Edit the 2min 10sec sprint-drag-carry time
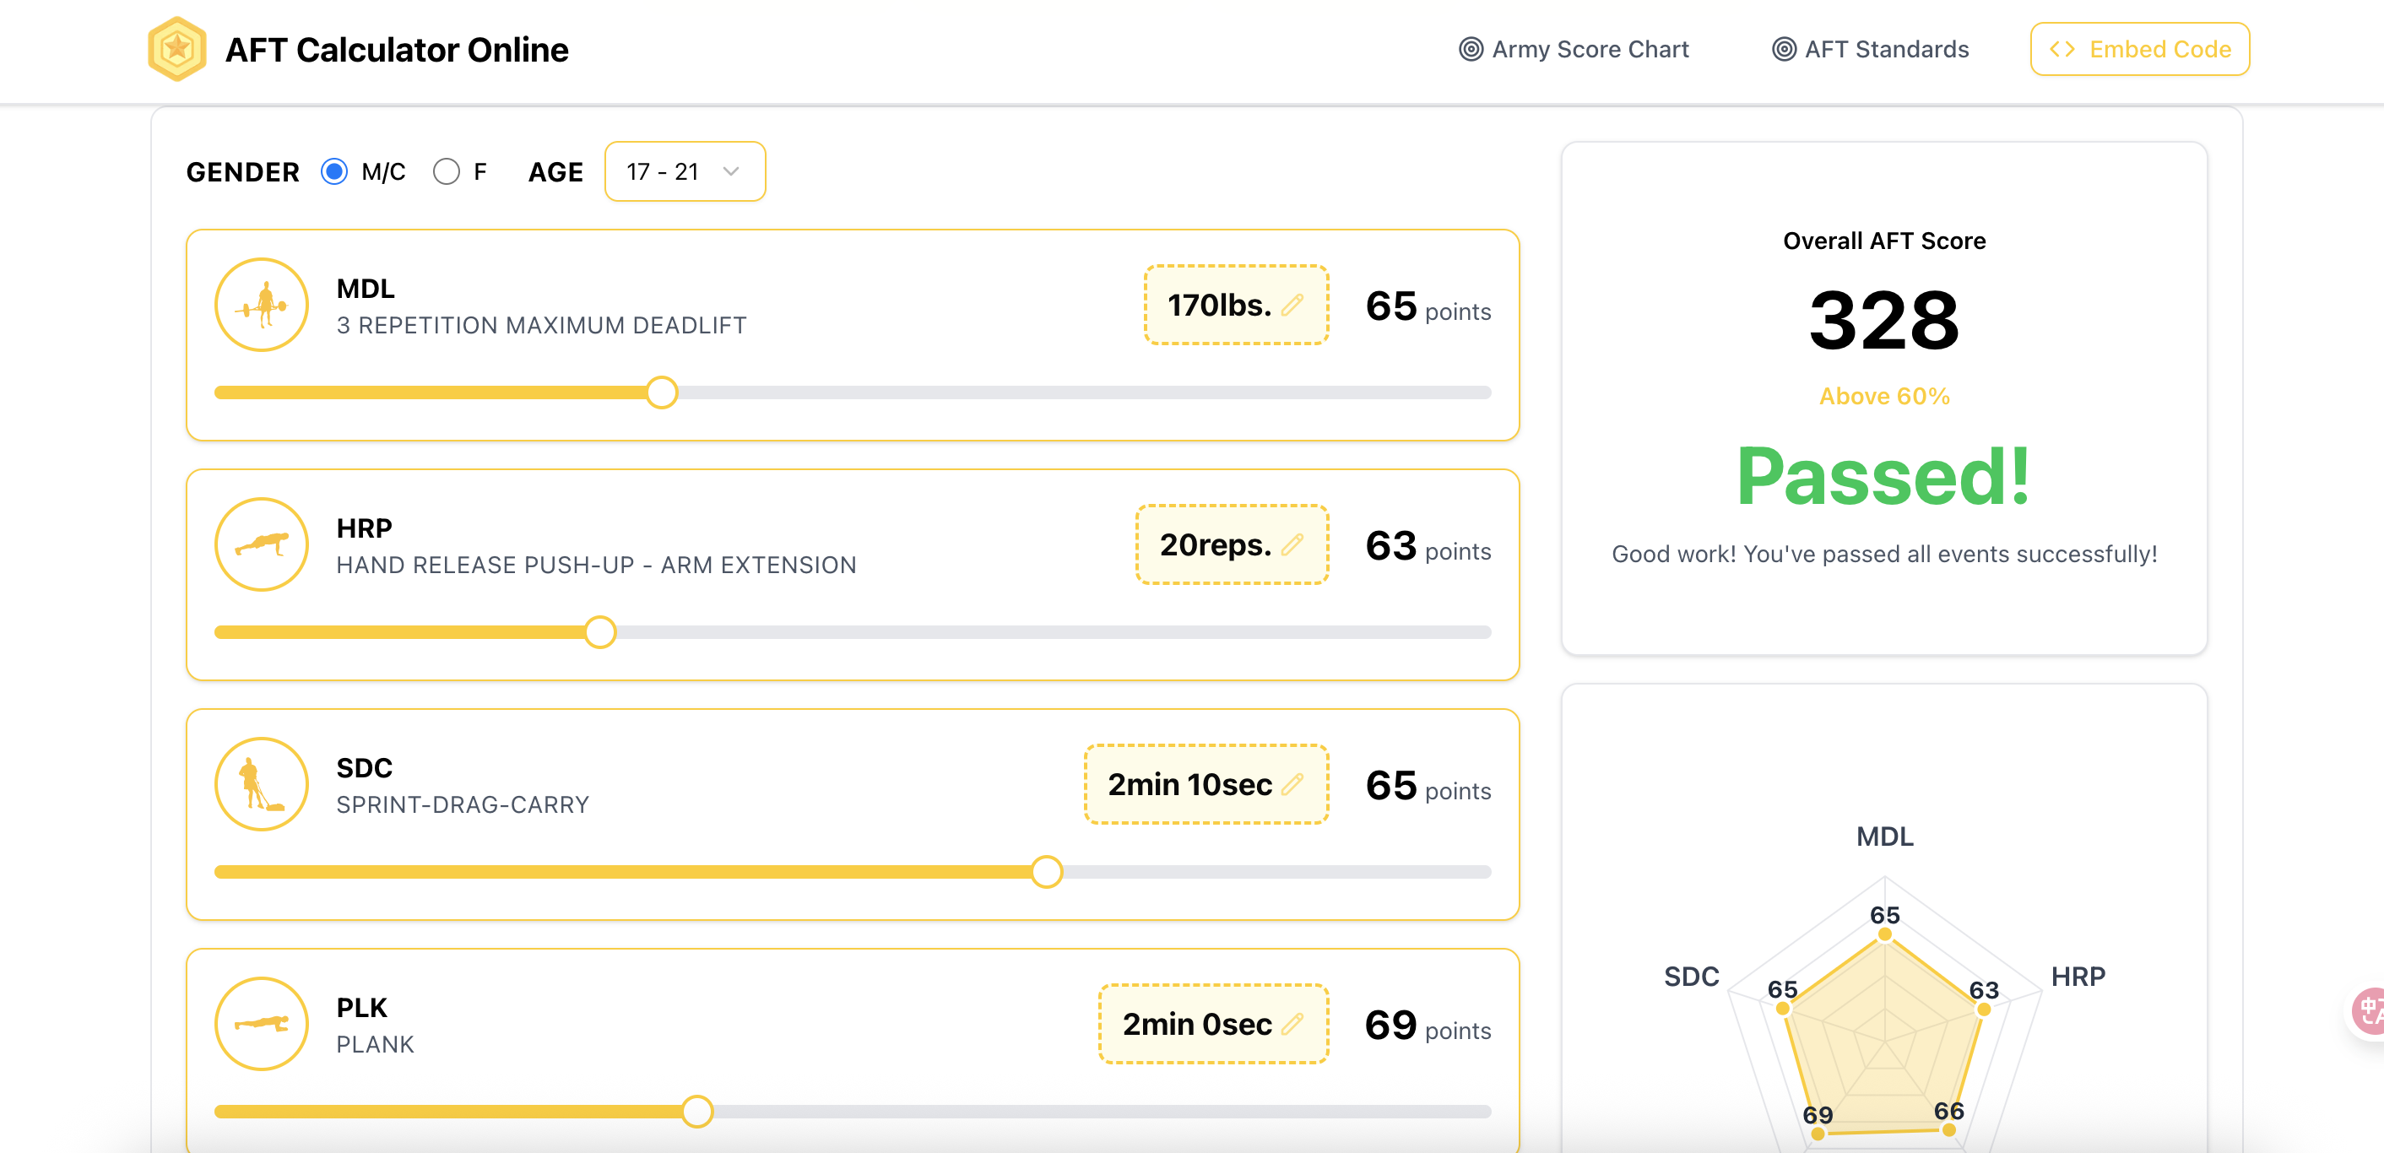The height and width of the screenshot is (1153, 2384). (1207, 784)
